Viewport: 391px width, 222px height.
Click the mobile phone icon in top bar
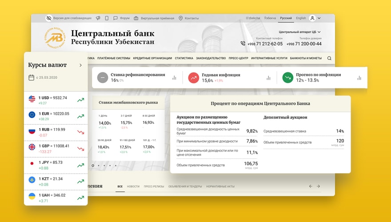coord(107,18)
